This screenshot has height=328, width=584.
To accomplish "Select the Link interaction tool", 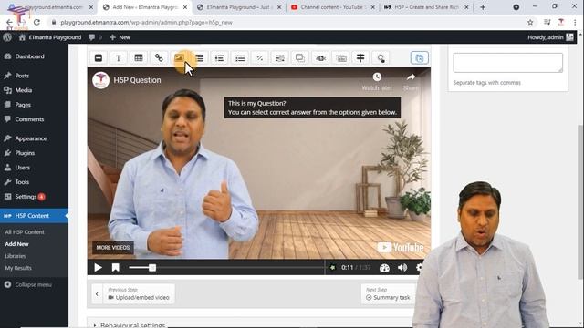I will tap(159, 58).
